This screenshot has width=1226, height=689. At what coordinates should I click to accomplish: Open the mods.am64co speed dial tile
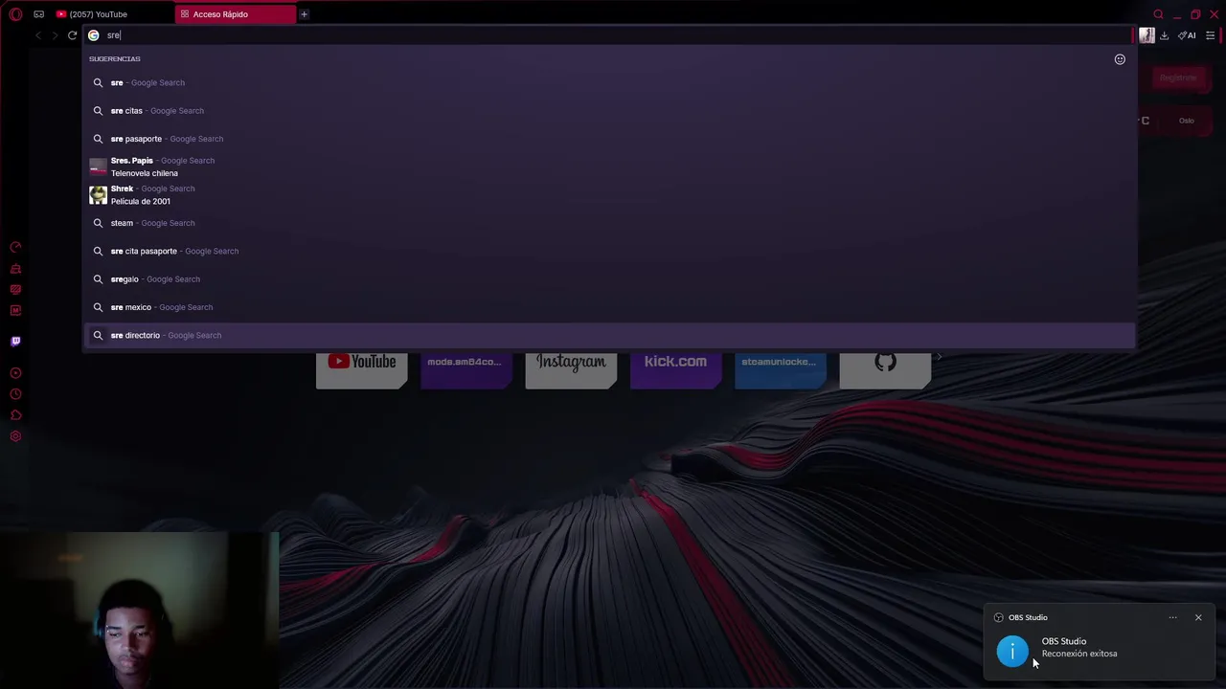pyautogui.click(x=465, y=369)
